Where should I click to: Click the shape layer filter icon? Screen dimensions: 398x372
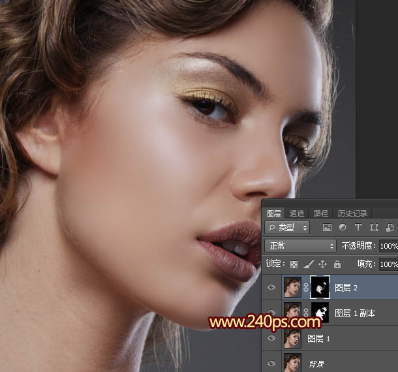click(374, 228)
